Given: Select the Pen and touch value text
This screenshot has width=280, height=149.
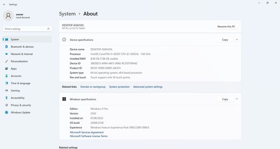Looking at the screenshot, I should point(110,77).
